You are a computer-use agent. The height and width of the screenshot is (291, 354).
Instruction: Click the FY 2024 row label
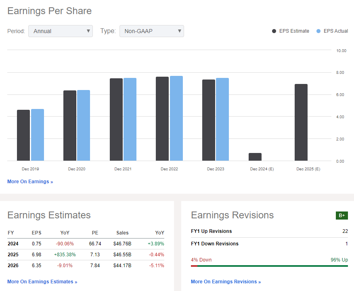13,244
